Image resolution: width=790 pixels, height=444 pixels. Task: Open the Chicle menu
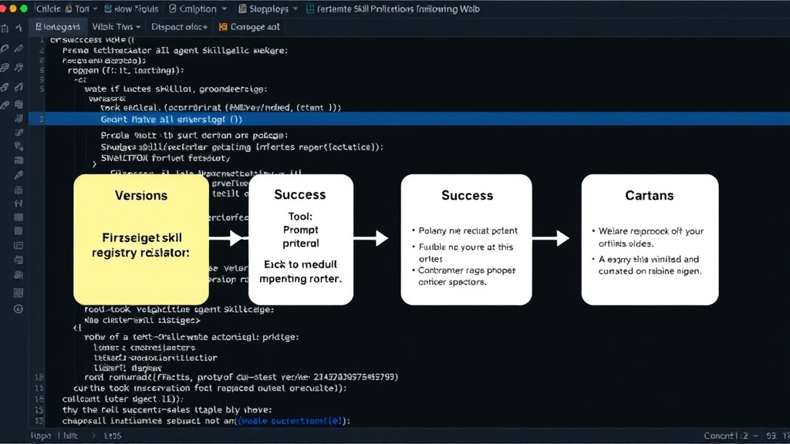[49, 8]
